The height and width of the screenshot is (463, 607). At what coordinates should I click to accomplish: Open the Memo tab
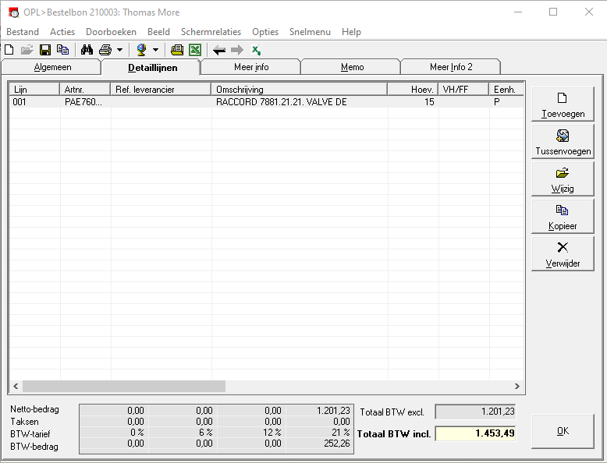click(352, 67)
